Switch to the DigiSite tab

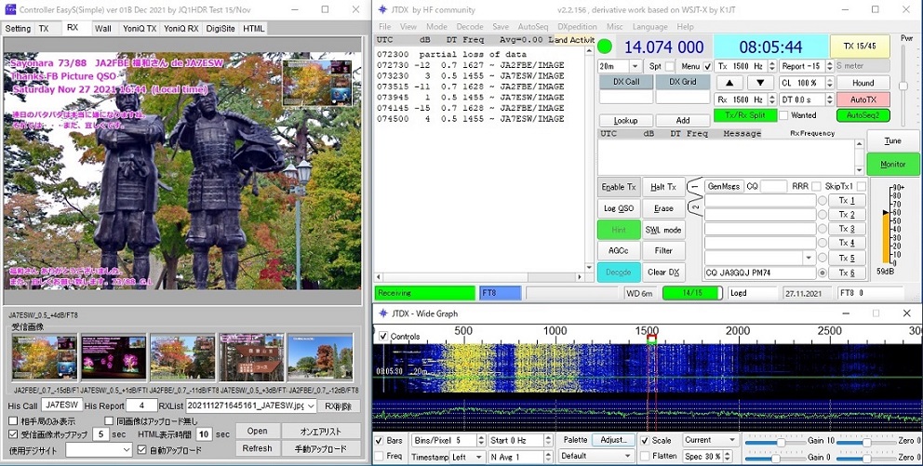(221, 28)
